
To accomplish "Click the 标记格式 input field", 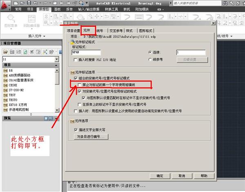I will (86, 52).
